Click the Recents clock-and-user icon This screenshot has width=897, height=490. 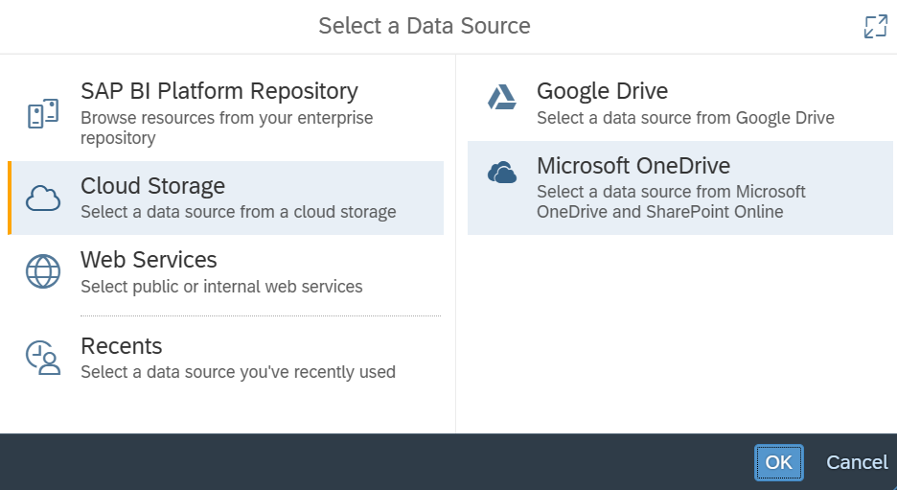(x=43, y=358)
